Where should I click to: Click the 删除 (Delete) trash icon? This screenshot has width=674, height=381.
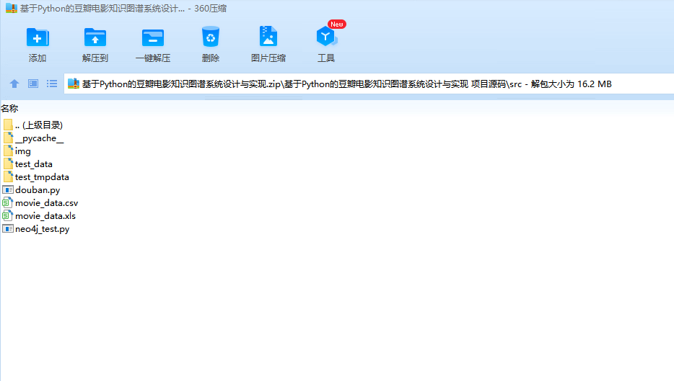(x=211, y=37)
